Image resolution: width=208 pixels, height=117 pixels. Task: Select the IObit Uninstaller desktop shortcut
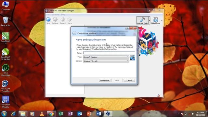coord(6,70)
